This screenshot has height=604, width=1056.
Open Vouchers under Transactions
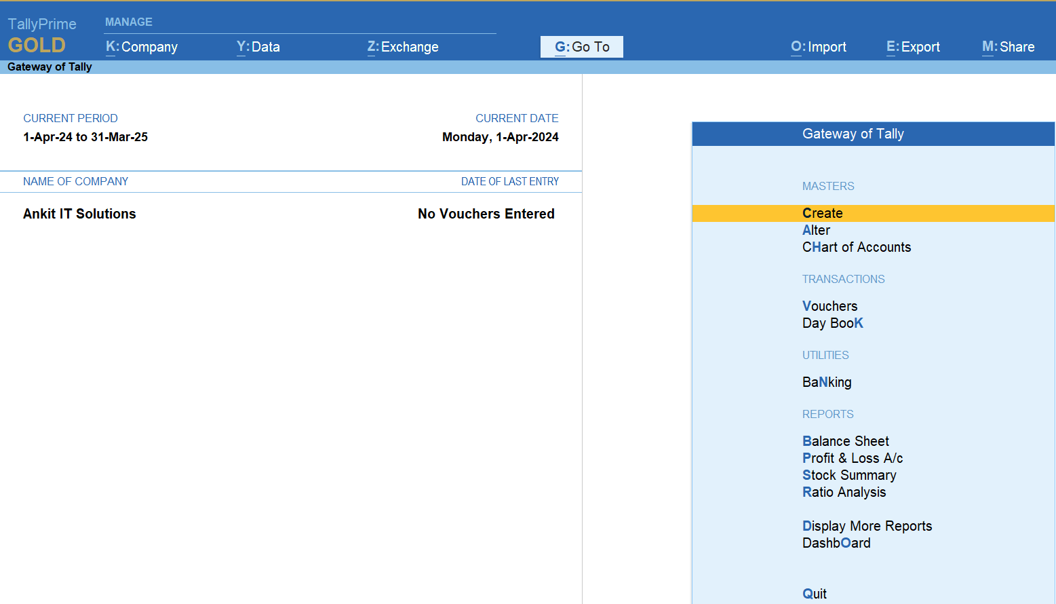[x=829, y=306]
